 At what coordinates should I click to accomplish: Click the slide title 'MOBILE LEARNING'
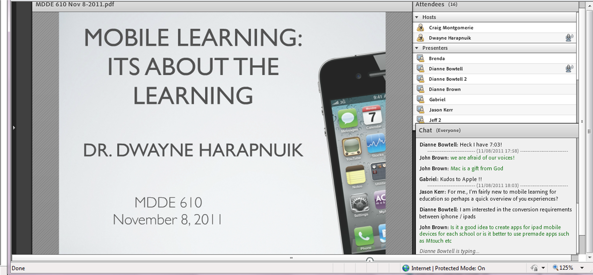pos(193,37)
